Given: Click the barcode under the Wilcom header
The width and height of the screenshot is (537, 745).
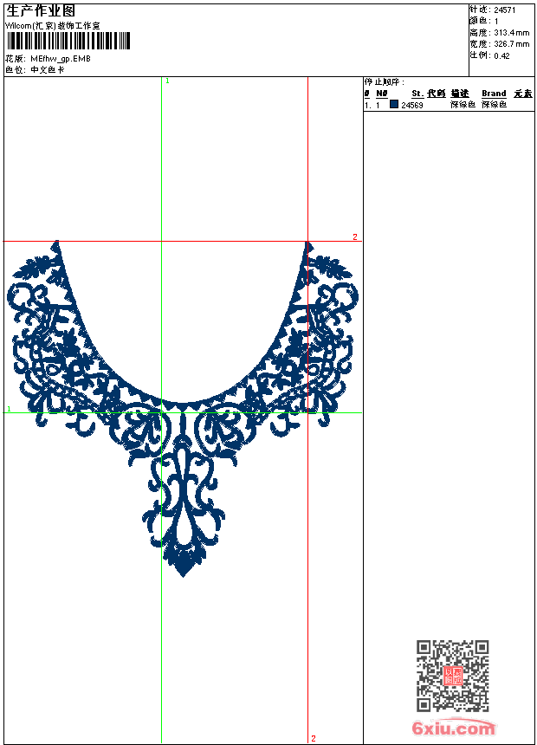Looking at the screenshot, I should (68, 41).
